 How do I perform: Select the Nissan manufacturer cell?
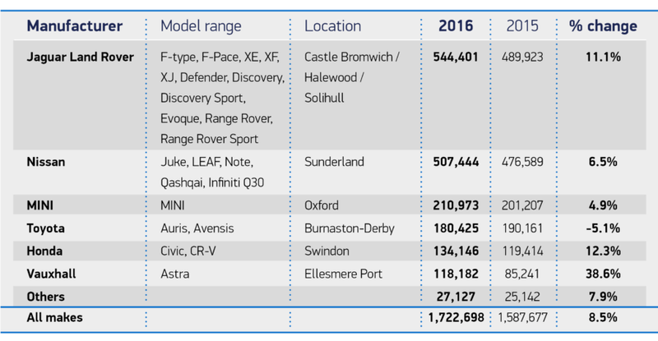tap(46, 162)
